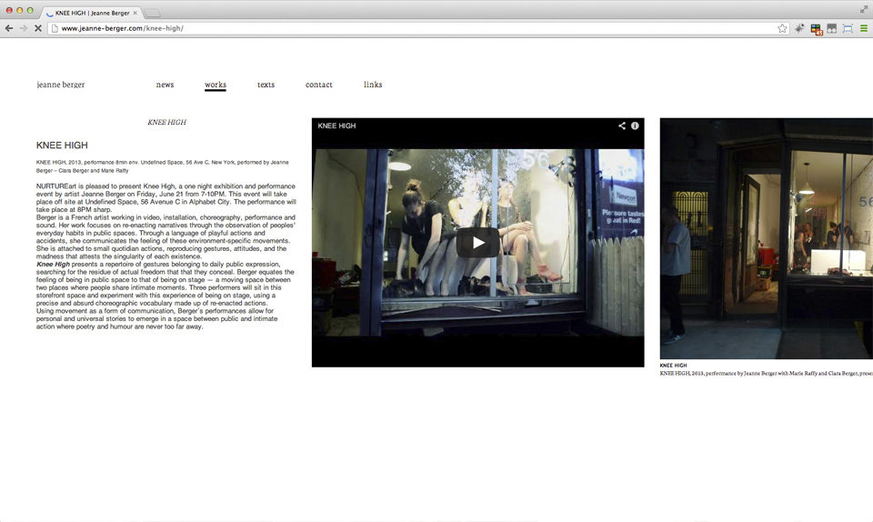Viewport: 873px width, 522px height.
Task: Go back with the browser back arrow
Action: (x=9, y=28)
